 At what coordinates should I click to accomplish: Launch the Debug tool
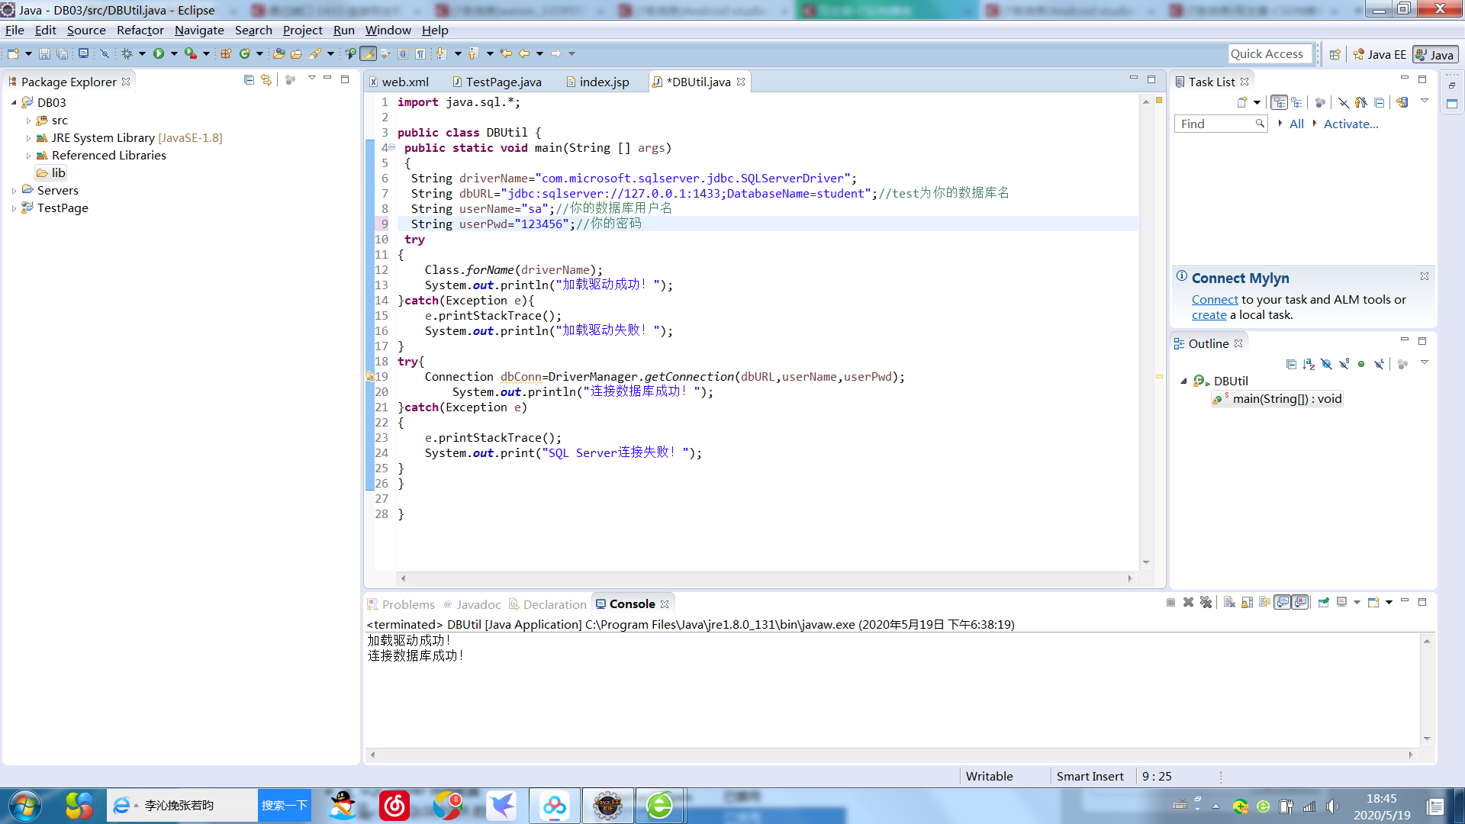click(128, 53)
